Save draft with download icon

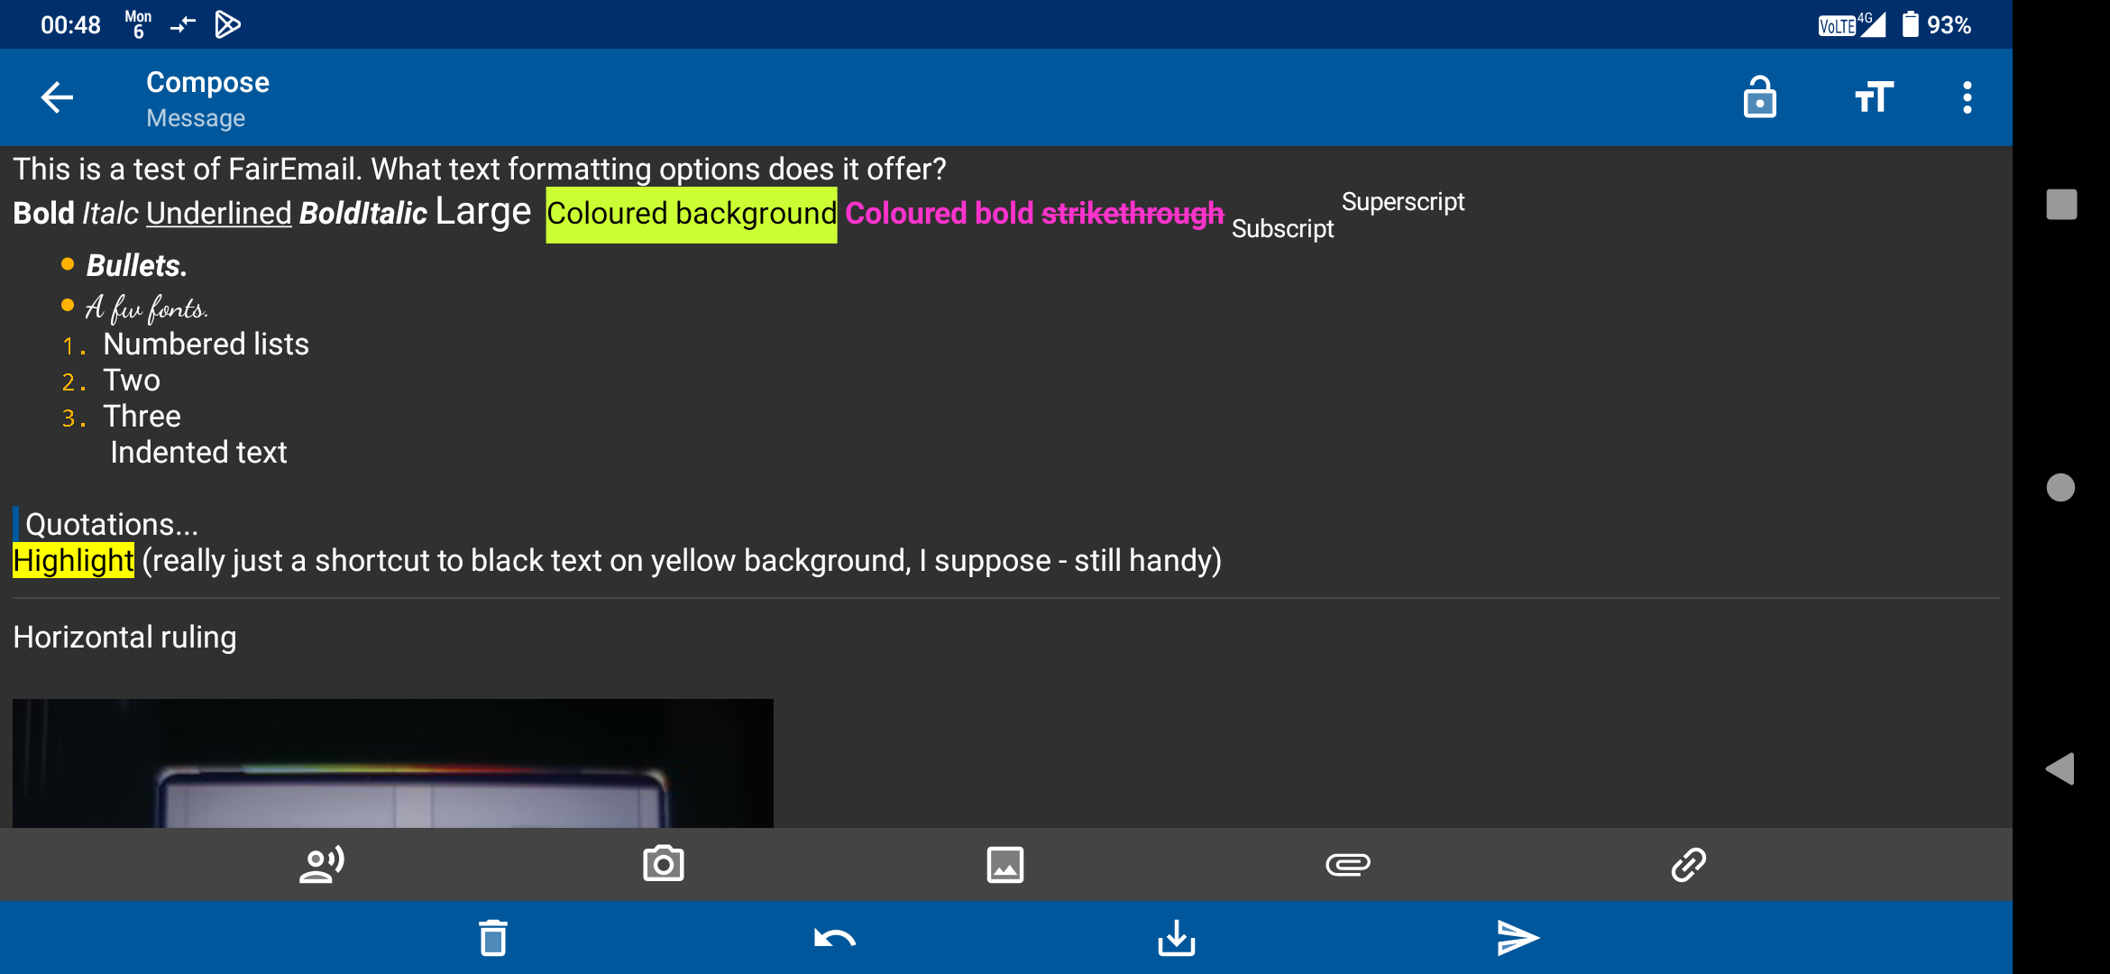(1176, 938)
